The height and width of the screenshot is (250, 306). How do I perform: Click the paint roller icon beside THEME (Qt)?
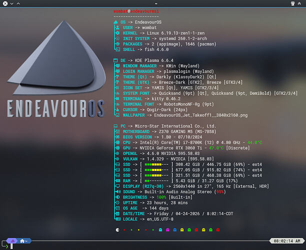117,76
